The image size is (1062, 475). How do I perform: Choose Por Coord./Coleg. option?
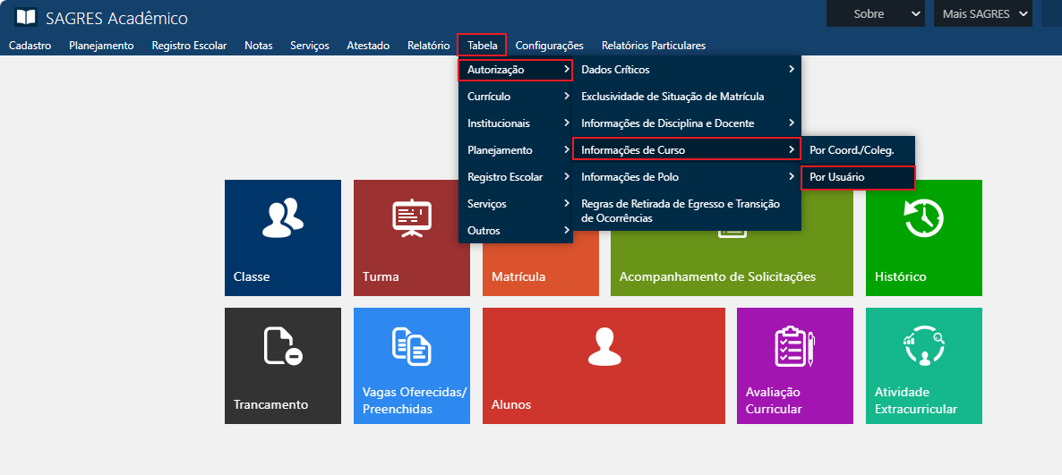click(x=857, y=150)
